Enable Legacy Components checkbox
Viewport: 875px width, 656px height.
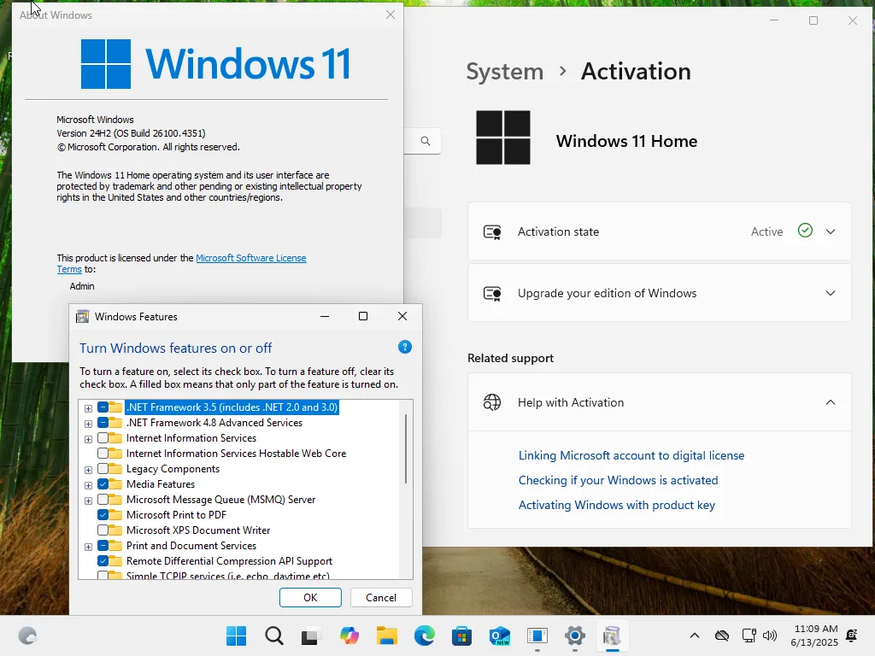click(103, 469)
